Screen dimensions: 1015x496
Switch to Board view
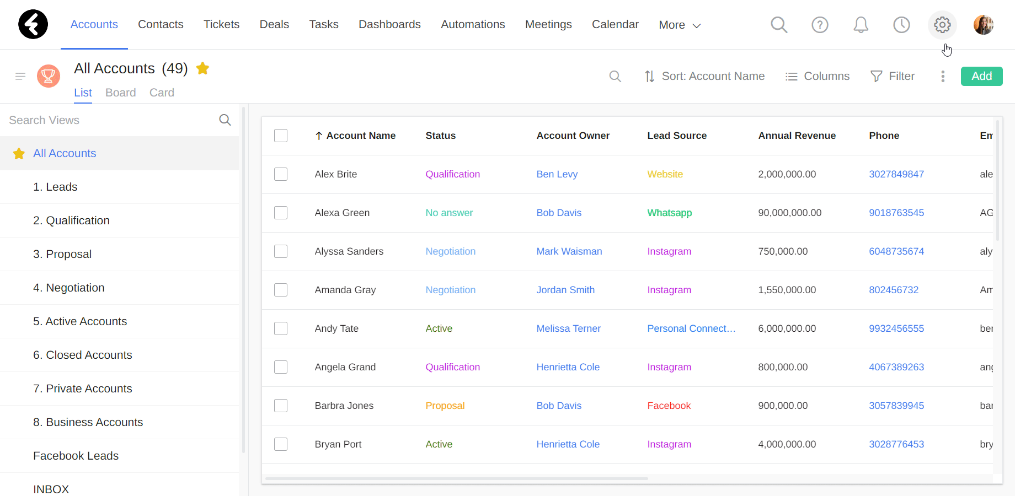point(121,93)
